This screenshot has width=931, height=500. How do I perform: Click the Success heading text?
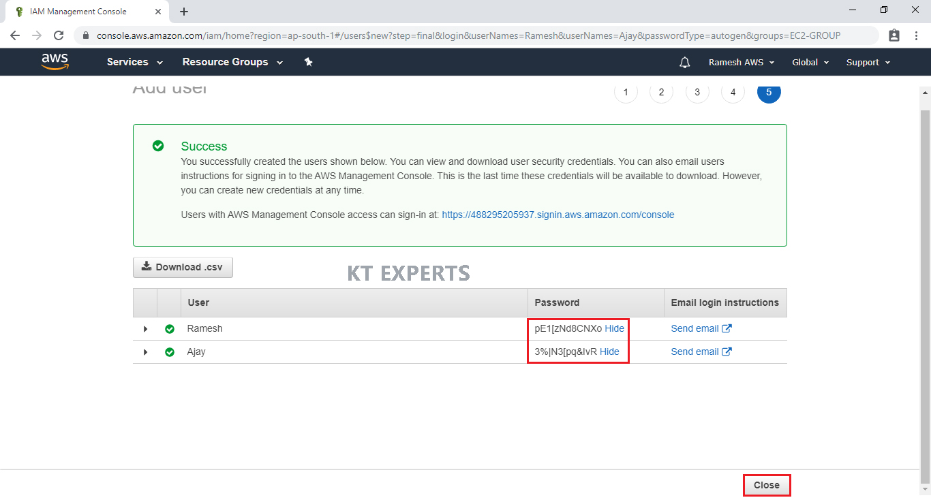coord(204,146)
